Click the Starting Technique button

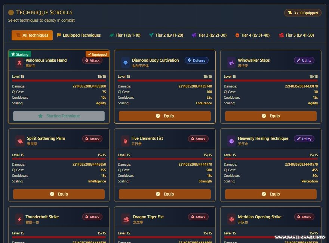coord(59,116)
